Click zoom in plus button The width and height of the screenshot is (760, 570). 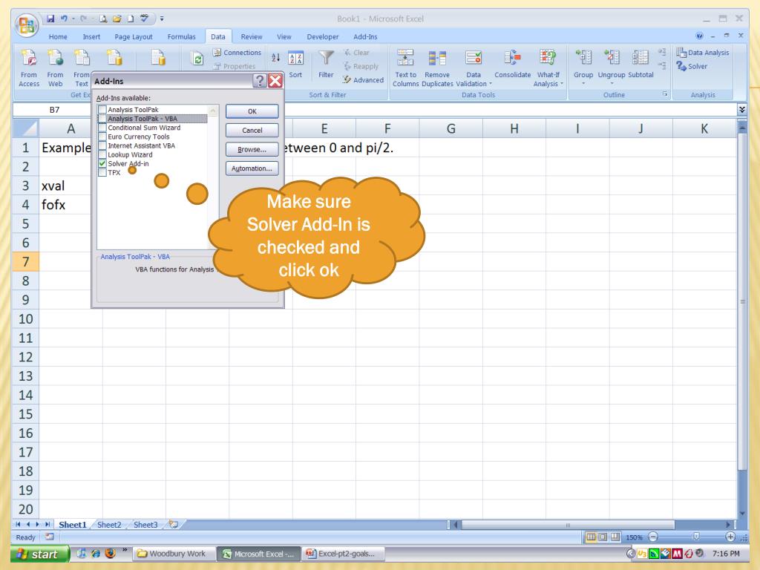[x=730, y=537]
